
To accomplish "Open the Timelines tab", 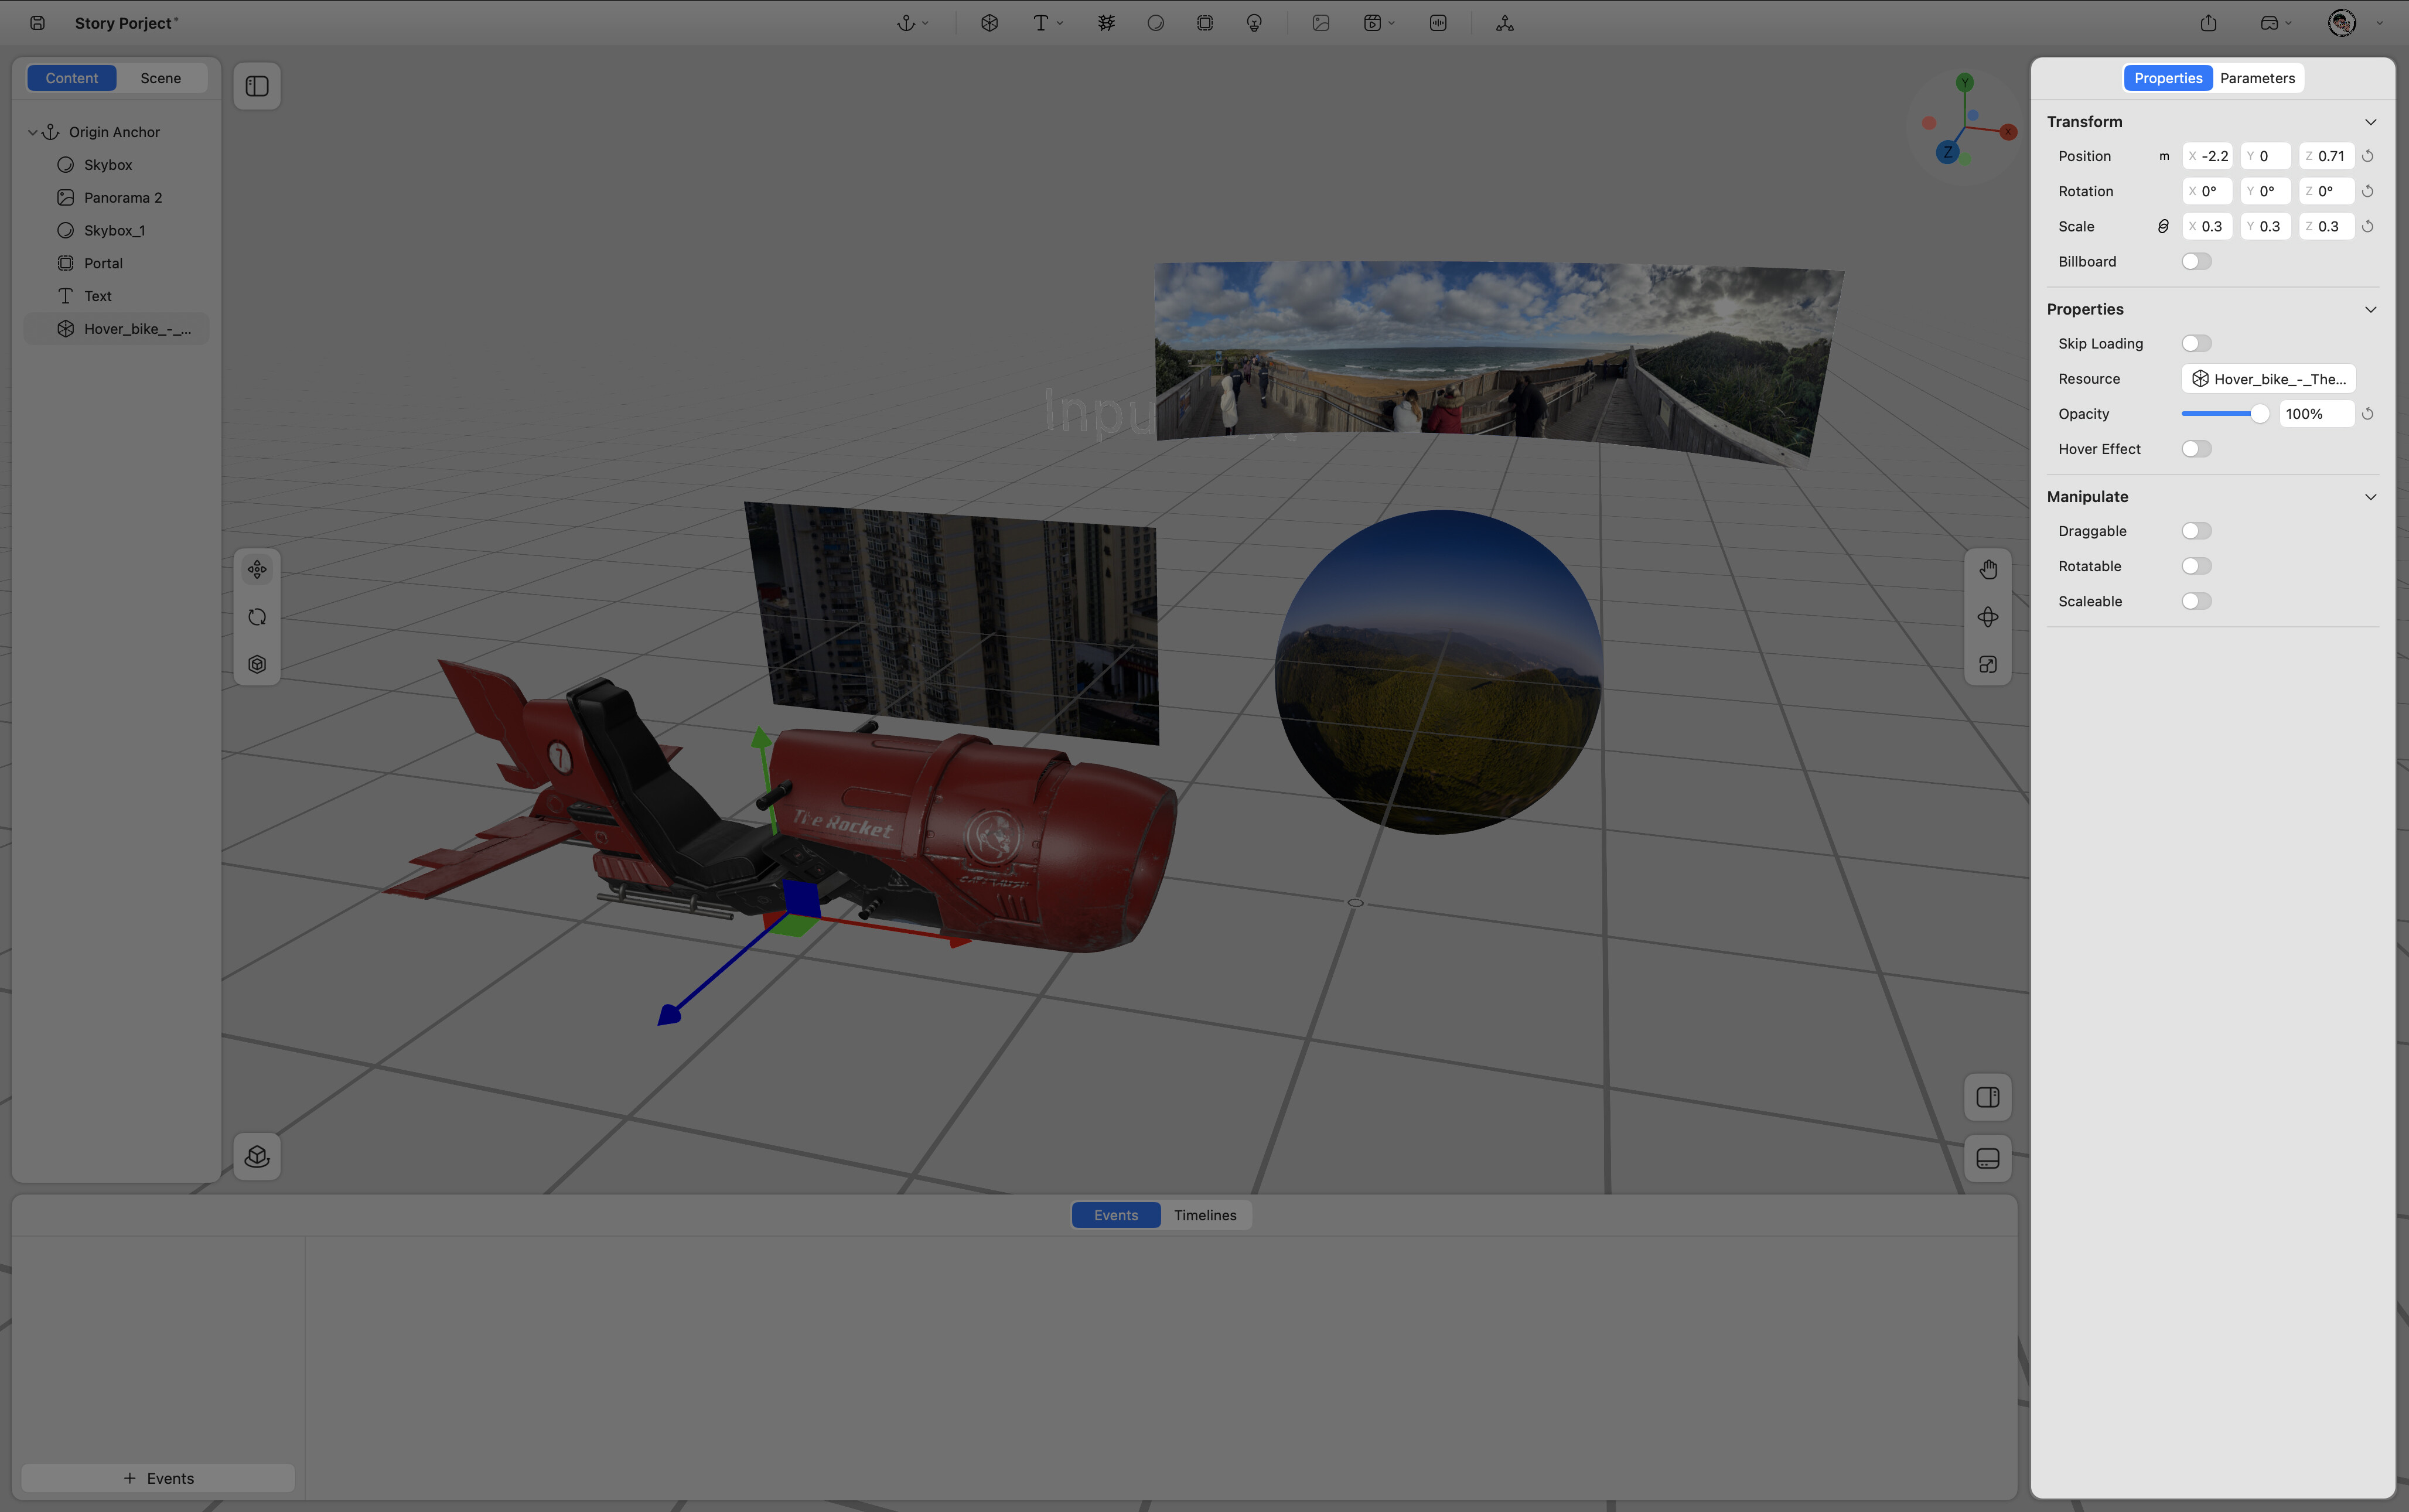I will 1205,1215.
